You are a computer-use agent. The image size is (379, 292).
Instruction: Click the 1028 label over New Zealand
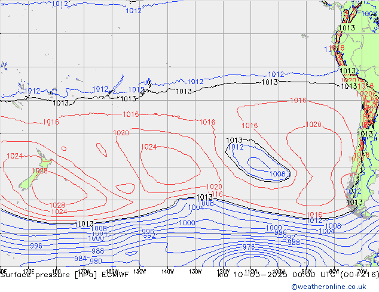(x=39, y=171)
